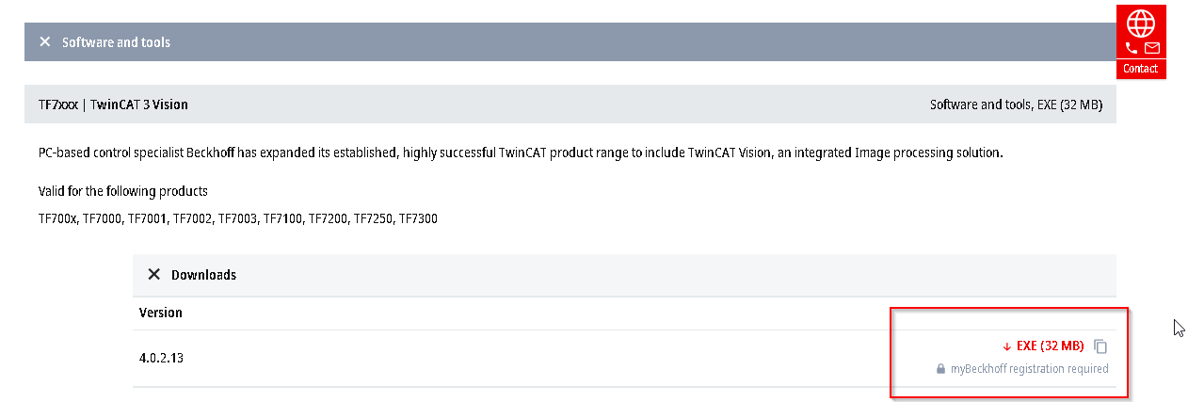Click the lock icon beside registration note

[940, 369]
